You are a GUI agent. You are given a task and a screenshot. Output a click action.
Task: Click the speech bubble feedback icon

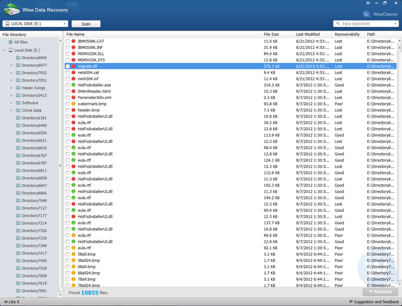pyautogui.click(x=351, y=302)
